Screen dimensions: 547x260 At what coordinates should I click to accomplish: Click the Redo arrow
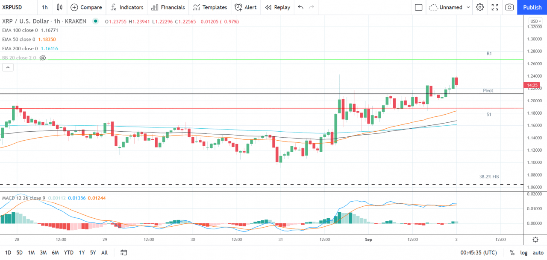311,7
